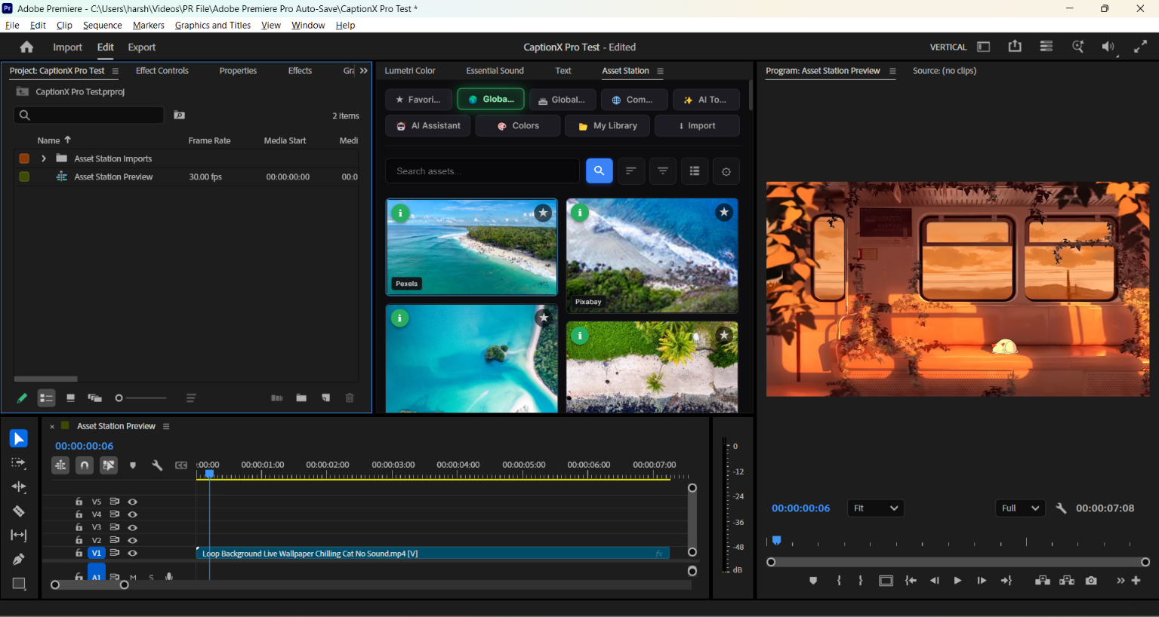Delete selected item with trash icon
Image resolution: width=1159 pixels, height=617 pixels.
coord(350,398)
